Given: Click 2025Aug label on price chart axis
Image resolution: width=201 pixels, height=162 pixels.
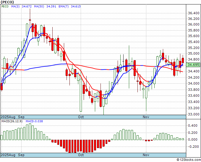Looking at the screenshot, I should point(8,117).
